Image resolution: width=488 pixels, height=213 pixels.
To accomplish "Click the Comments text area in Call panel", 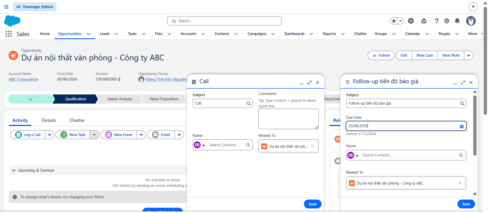I will tap(288, 119).
